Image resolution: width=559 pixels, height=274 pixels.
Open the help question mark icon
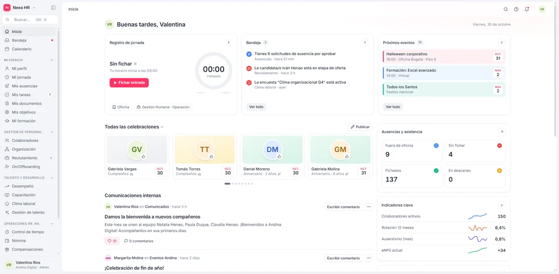pyautogui.click(x=516, y=9)
